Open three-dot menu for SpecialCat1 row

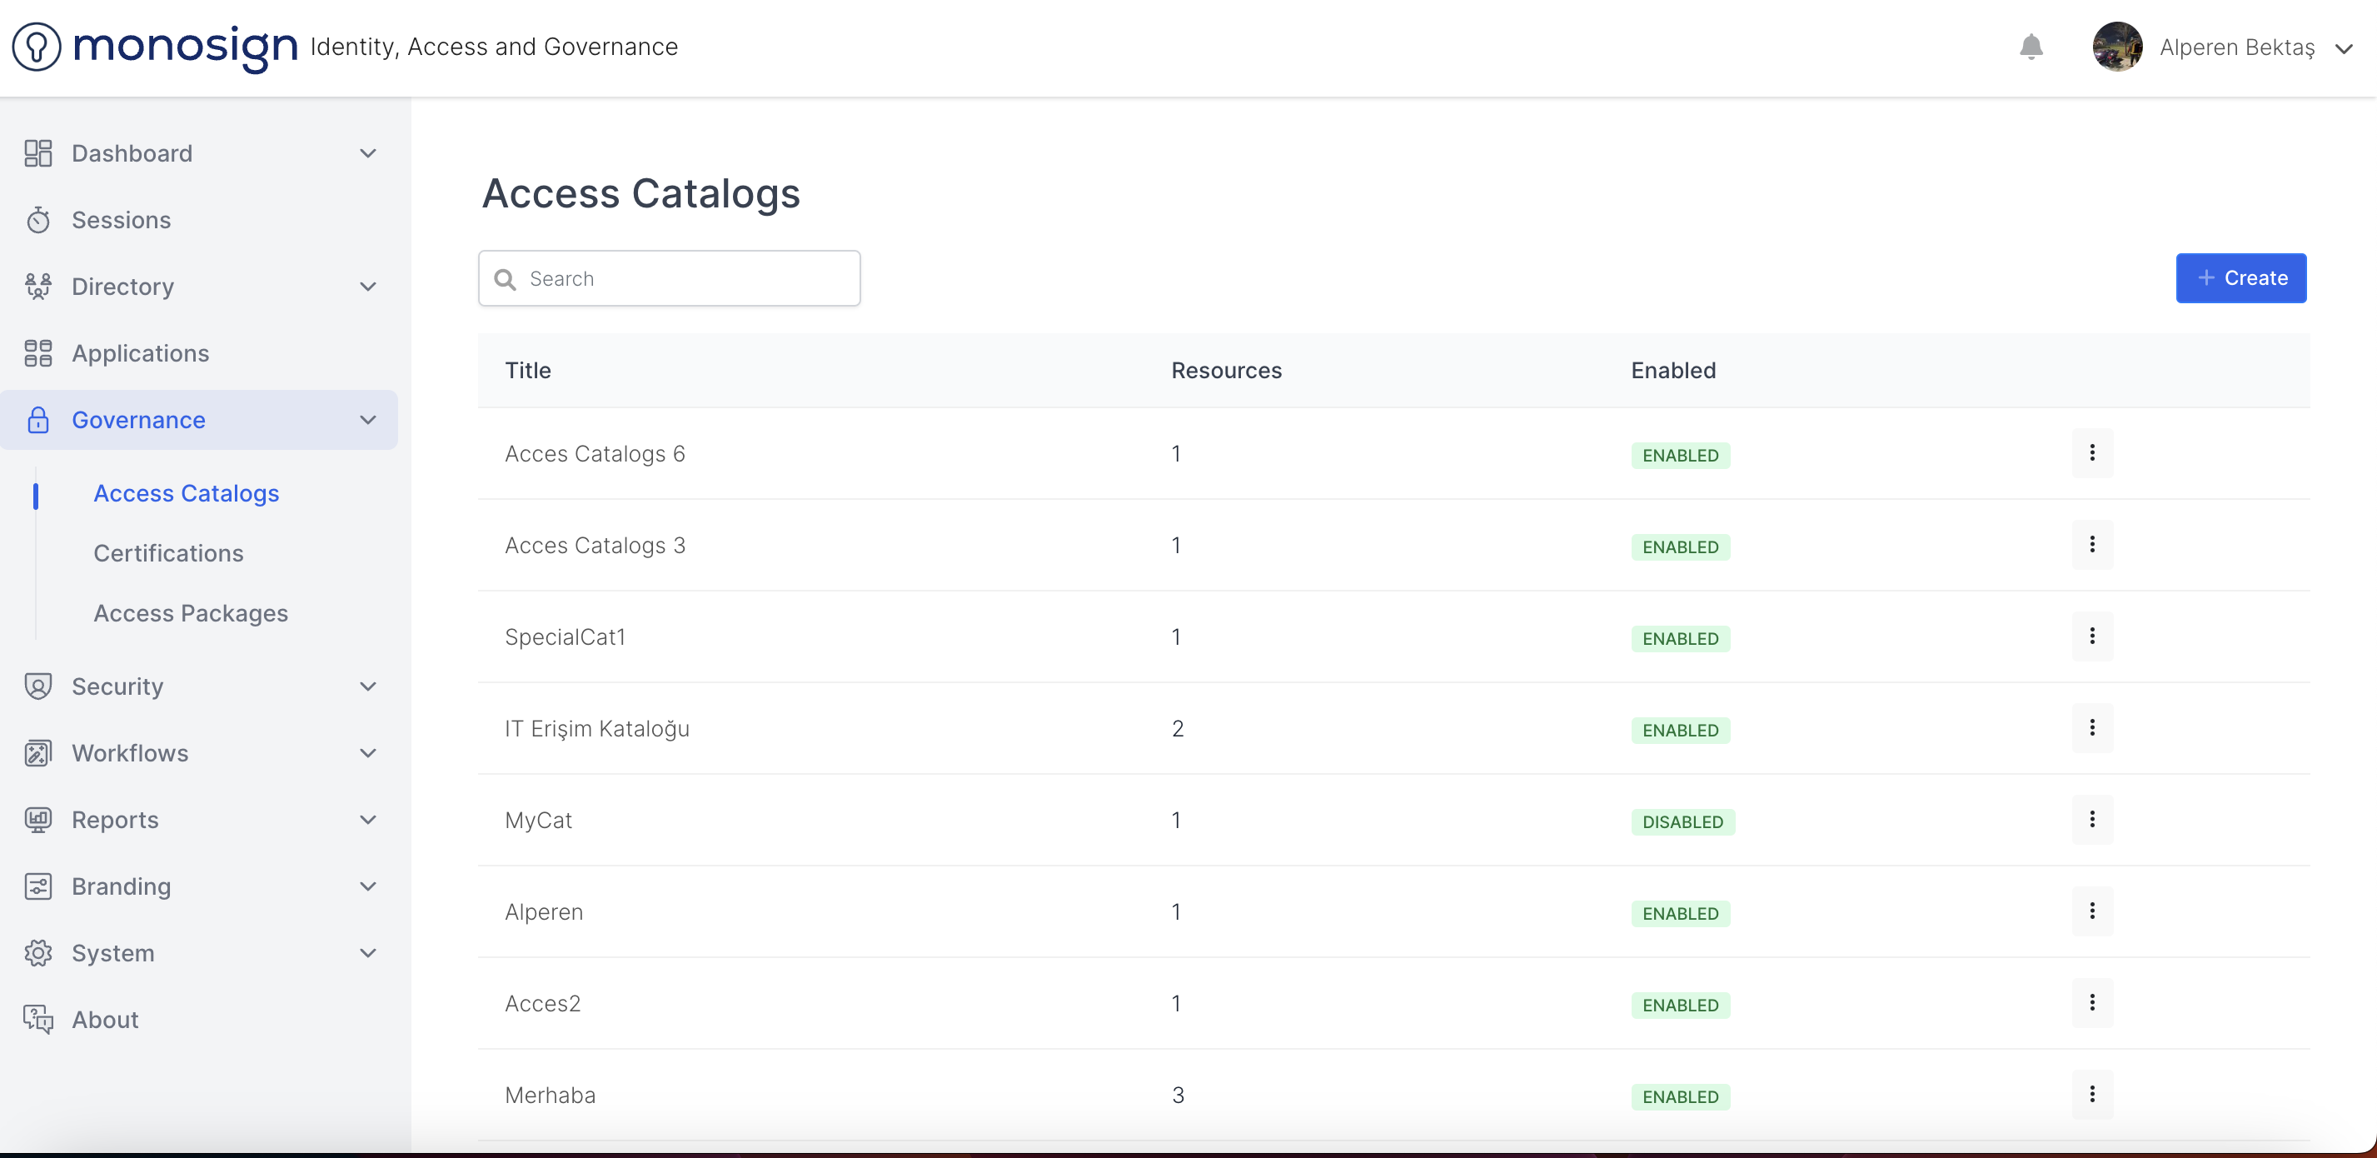(x=2091, y=636)
